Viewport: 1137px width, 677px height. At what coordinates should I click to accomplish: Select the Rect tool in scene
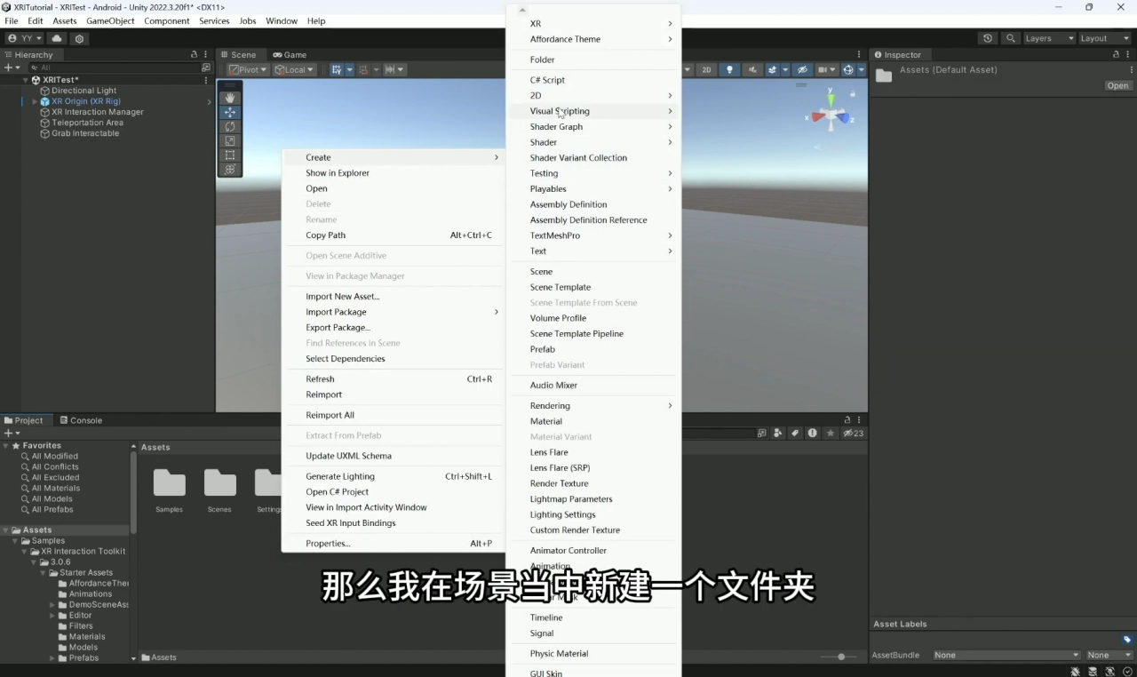tap(230, 155)
